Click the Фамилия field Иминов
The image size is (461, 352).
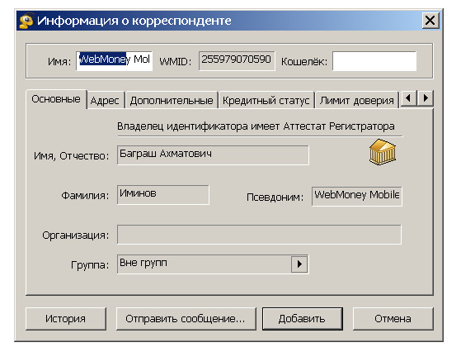point(163,195)
